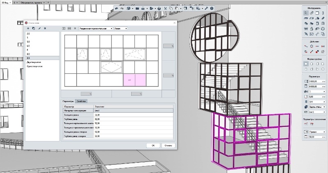Click the mirror action icon in Actions panel
Image resolution: width=328 pixels, height=173 pixels.
coord(323,46)
